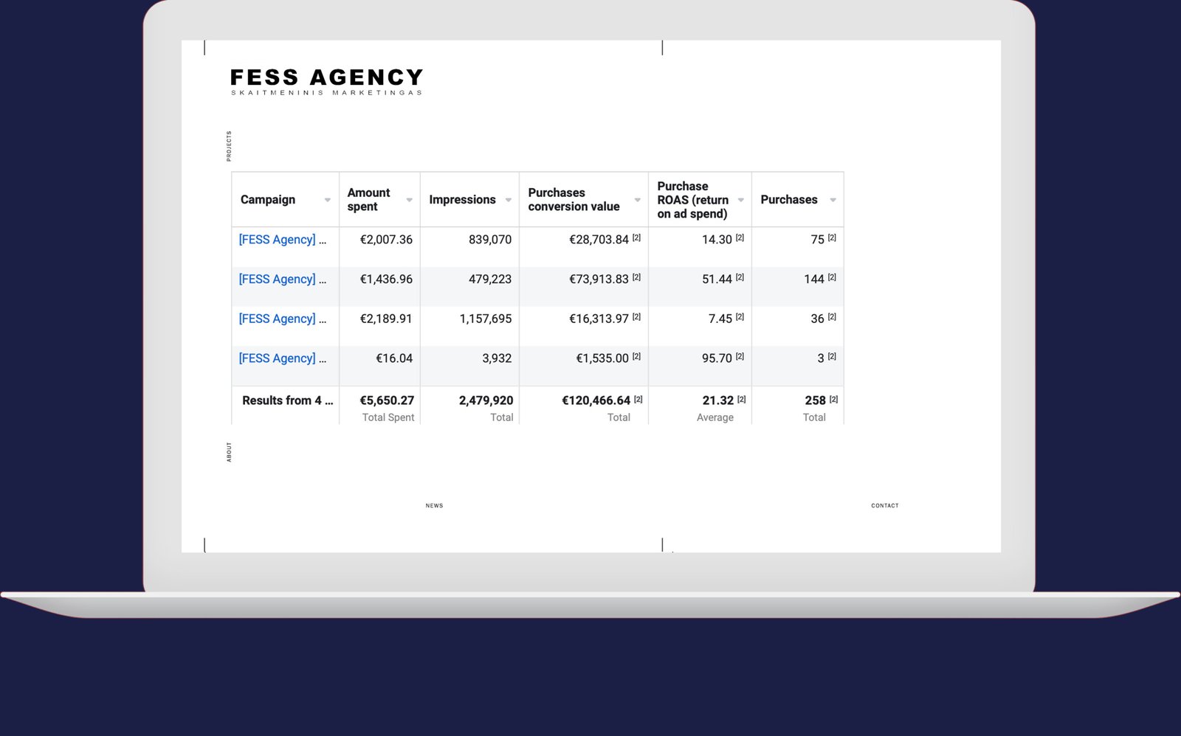
Task: Open the Purchase ROAS column dropdown arrow
Action: 740,200
